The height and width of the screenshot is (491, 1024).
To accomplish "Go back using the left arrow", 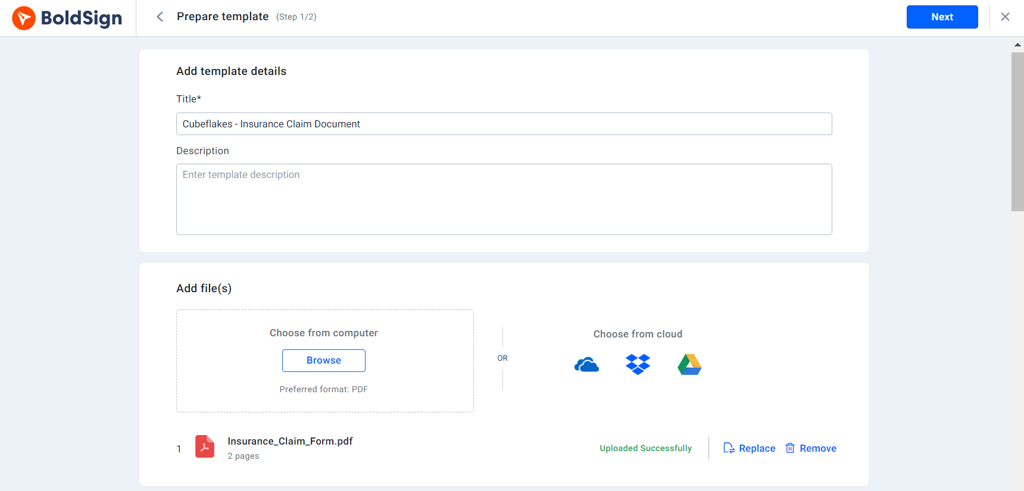I will click(x=160, y=17).
